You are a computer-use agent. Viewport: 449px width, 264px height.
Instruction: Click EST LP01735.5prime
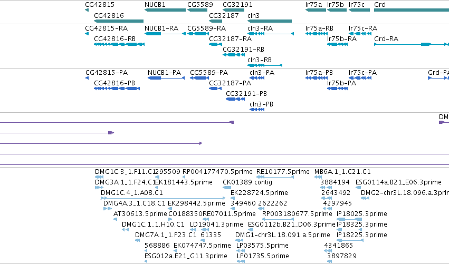[x=263, y=256]
